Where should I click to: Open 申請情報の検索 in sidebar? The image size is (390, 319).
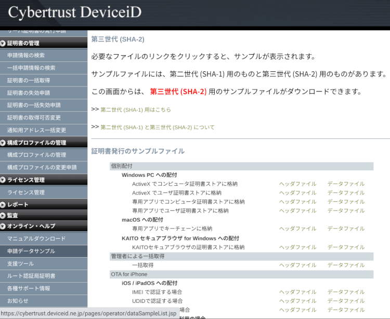pos(44,56)
